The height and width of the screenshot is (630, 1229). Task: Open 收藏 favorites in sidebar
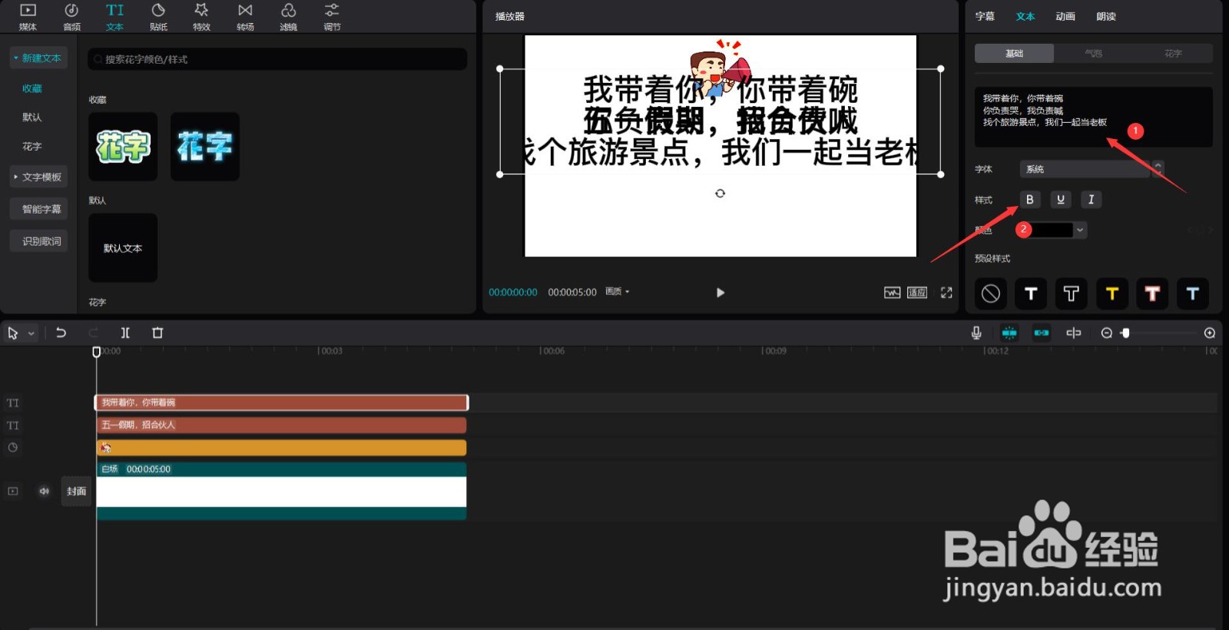(x=32, y=88)
